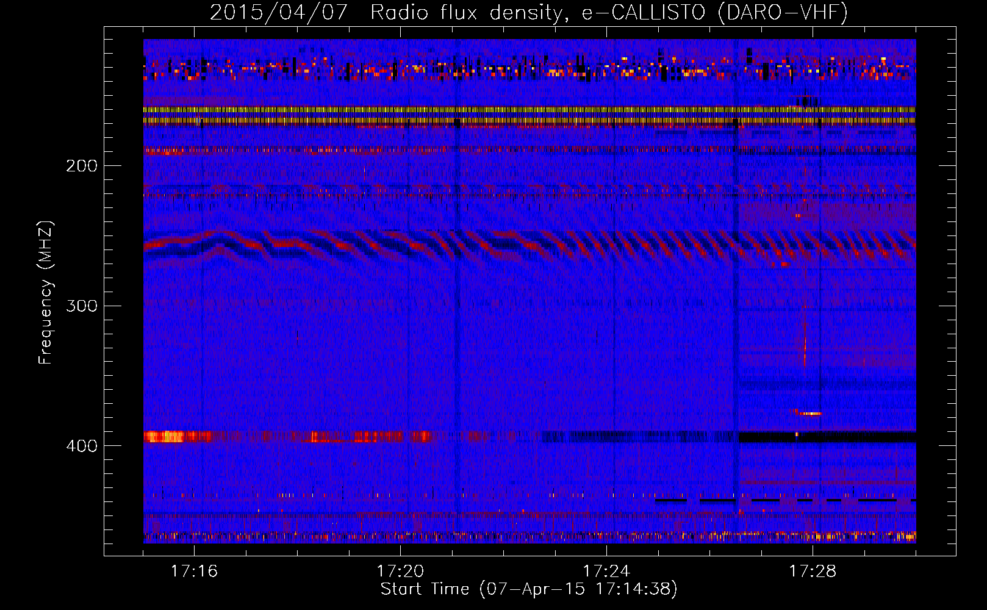987x610 pixels.
Task: Click the first black dash segment right of 17:24
Action: click(x=670, y=500)
